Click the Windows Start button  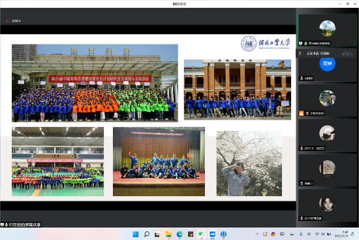pos(136,234)
